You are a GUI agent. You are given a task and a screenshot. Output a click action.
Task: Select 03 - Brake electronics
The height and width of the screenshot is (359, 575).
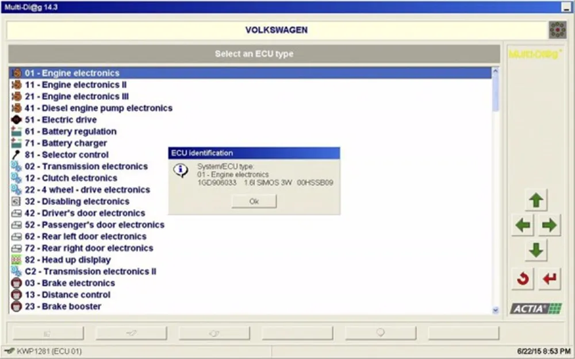[x=251, y=283]
